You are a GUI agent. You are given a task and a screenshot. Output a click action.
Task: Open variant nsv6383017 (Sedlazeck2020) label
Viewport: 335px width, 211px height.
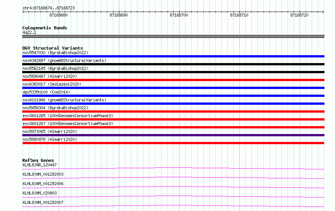coord(52,84)
